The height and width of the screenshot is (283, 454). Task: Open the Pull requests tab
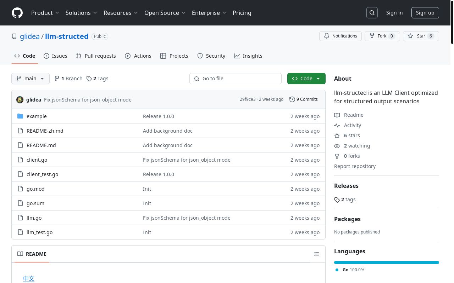pyautogui.click(x=96, y=56)
